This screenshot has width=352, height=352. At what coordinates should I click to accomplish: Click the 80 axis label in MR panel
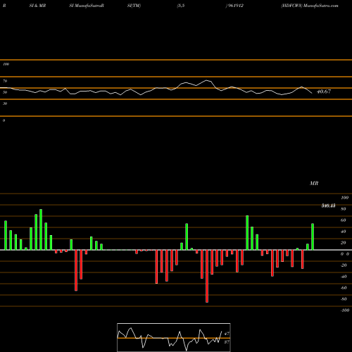344,209
